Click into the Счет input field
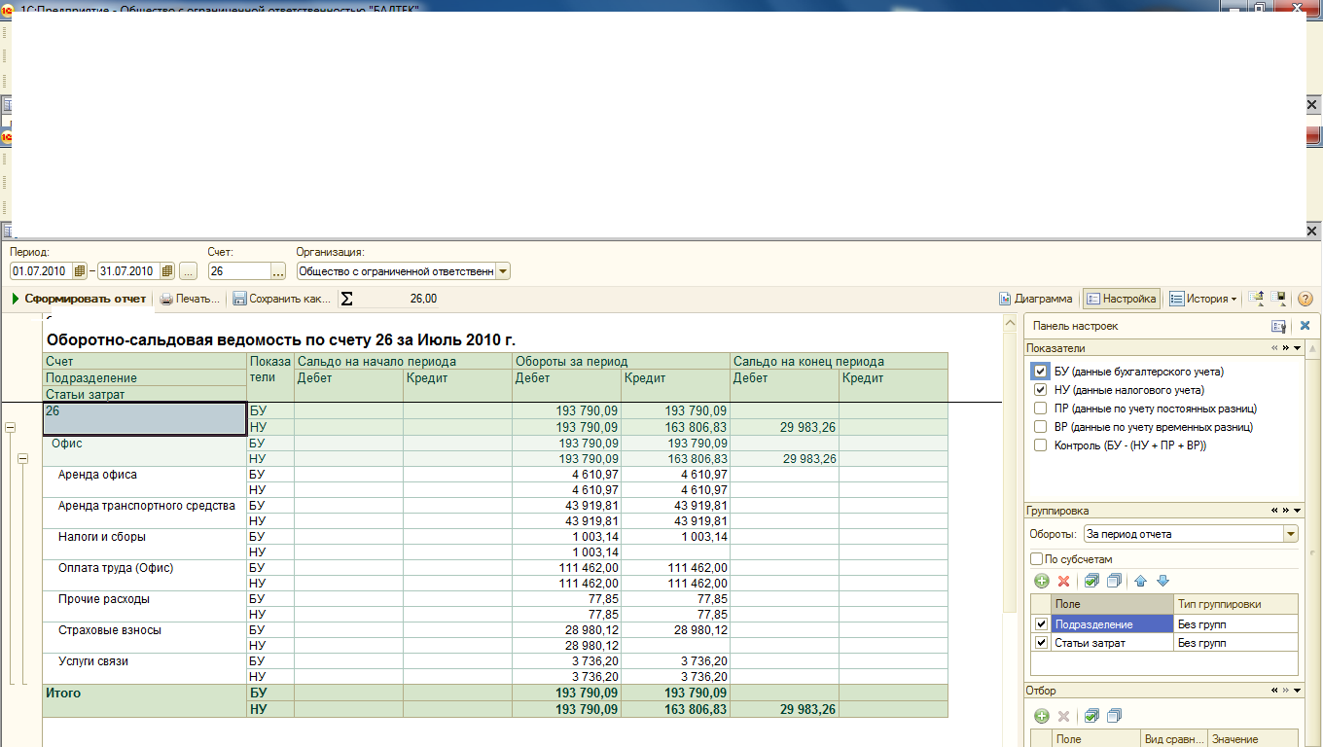Viewport: 1323px width, 747px height. tap(238, 271)
